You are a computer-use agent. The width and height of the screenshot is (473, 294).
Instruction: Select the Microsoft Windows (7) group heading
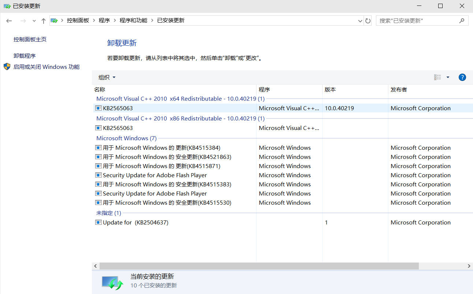tap(126, 138)
